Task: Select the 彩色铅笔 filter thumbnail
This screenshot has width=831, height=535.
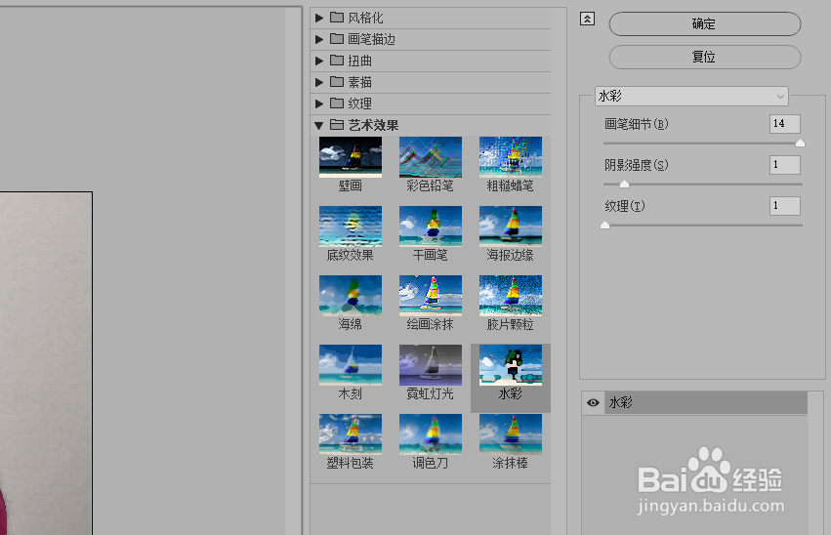Action: (431, 157)
